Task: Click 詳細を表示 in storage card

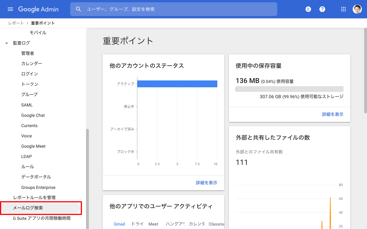Action: pos(333,114)
